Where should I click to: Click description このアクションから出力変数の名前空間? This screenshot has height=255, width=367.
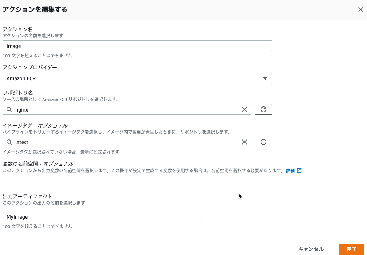coord(143,171)
